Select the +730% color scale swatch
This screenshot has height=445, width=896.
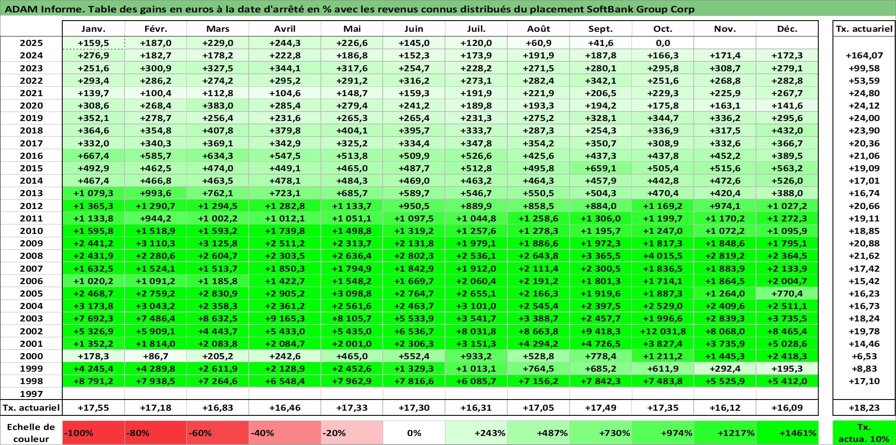tap(601, 433)
